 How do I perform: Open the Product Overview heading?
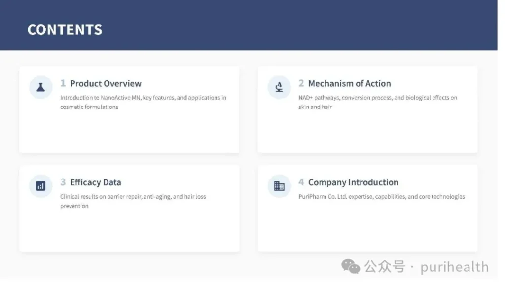[x=106, y=84]
